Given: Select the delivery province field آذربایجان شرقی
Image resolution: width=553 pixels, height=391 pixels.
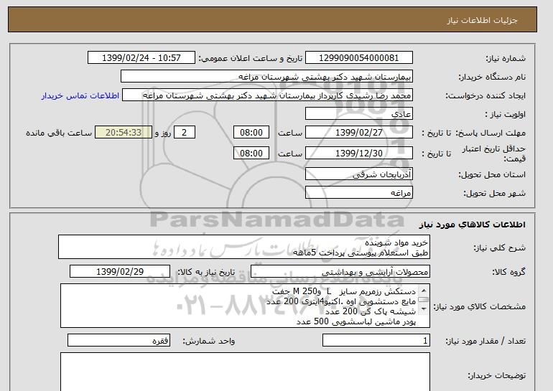Looking at the screenshot, I should pyautogui.click(x=369, y=174).
